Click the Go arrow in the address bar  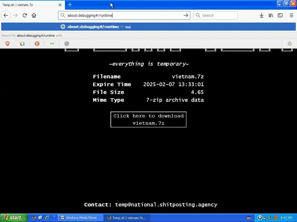click(186, 15)
